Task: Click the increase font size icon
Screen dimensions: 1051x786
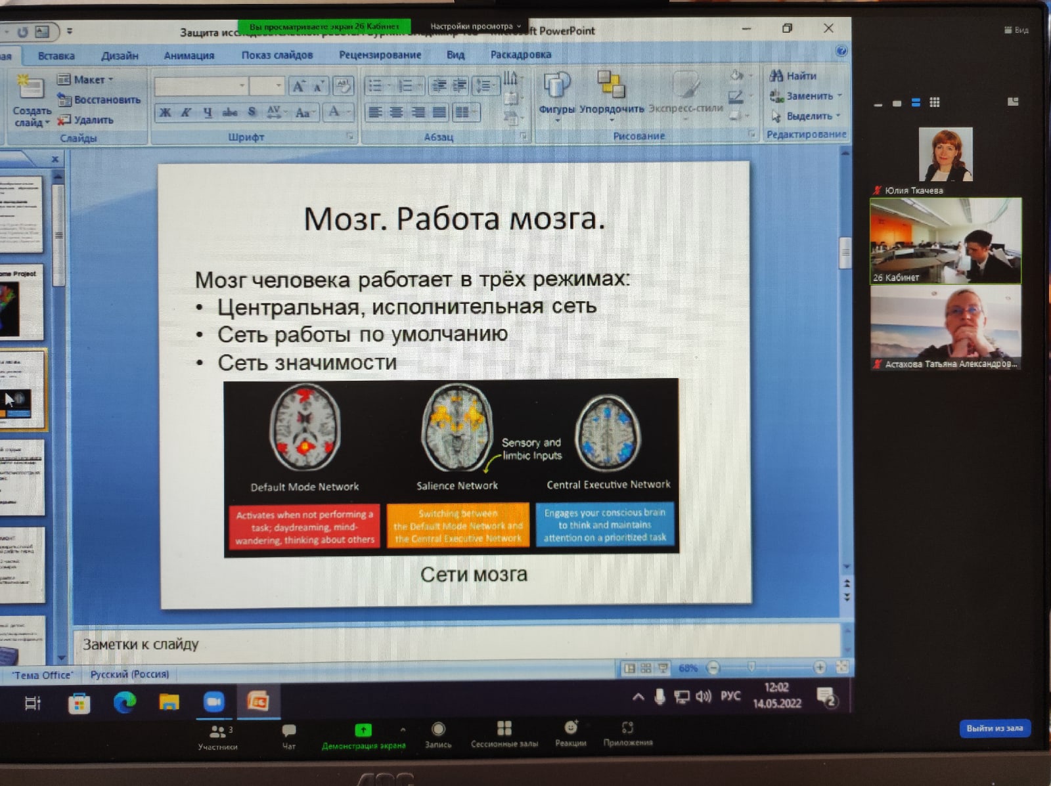Action: [299, 86]
